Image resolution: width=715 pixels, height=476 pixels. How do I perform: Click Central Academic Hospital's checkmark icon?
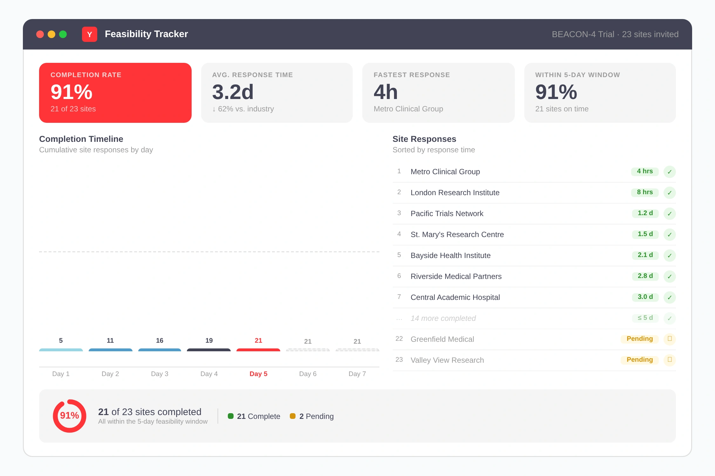point(670,297)
